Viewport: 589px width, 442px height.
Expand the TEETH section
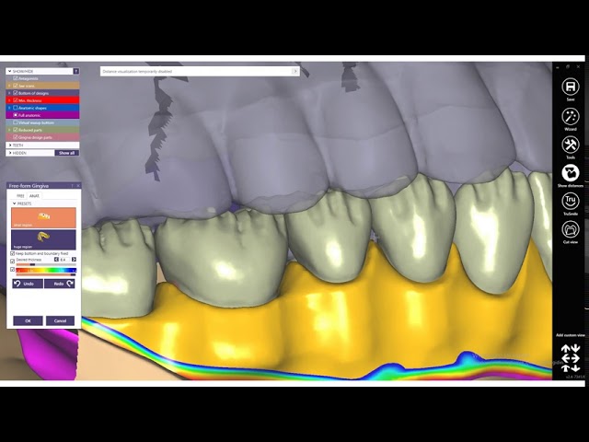coord(9,145)
